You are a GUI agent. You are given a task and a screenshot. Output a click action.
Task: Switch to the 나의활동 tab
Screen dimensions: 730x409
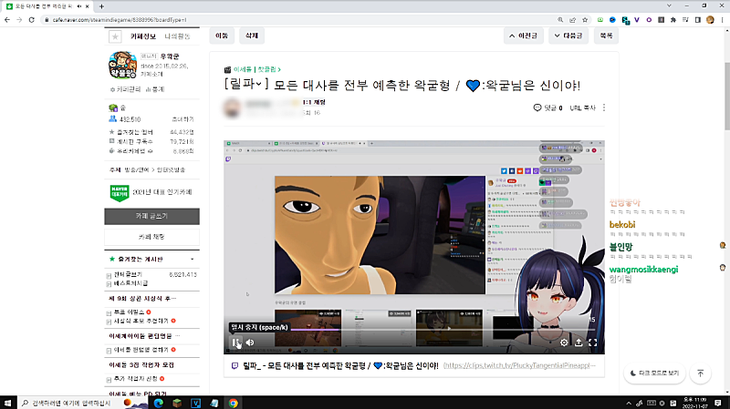pyautogui.click(x=178, y=37)
